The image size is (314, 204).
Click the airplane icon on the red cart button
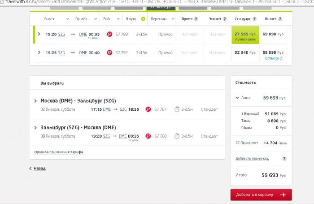click(283, 195)
